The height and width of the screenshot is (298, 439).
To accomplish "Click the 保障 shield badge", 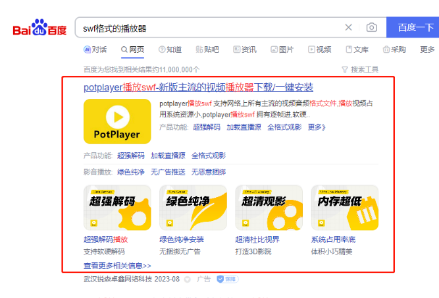I will point(227,280).
